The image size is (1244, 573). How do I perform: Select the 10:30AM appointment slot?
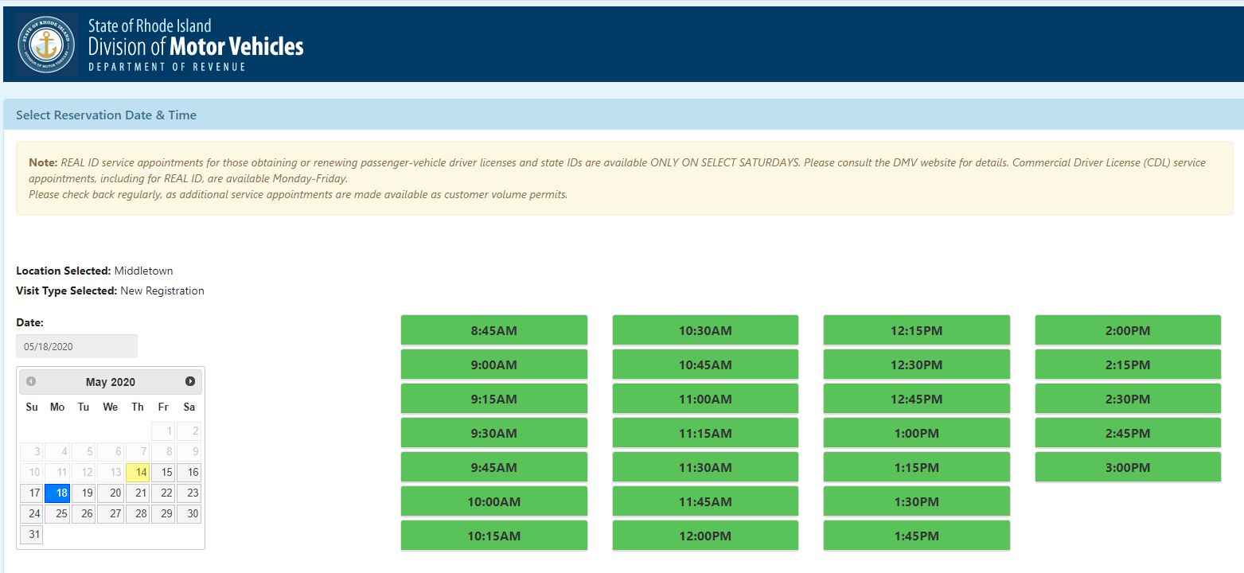point(704,330)
